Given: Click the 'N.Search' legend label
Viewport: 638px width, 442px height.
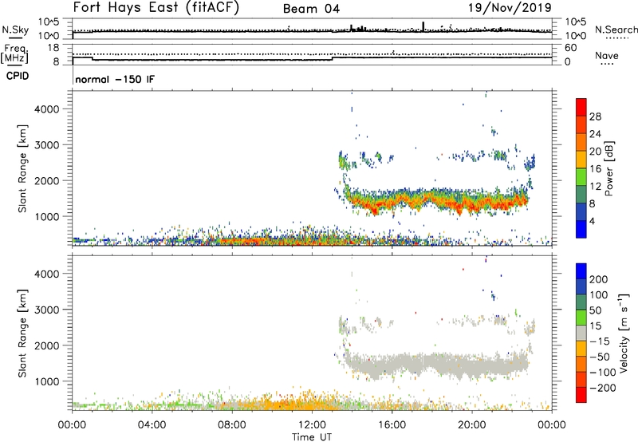Looking at the screenshot, I should [x=616, y=30].
